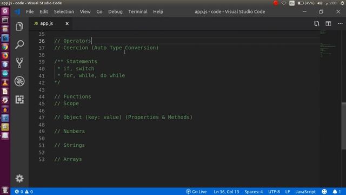Change language mode via JavaScript

pyautogui.click(x=305, y=192)
